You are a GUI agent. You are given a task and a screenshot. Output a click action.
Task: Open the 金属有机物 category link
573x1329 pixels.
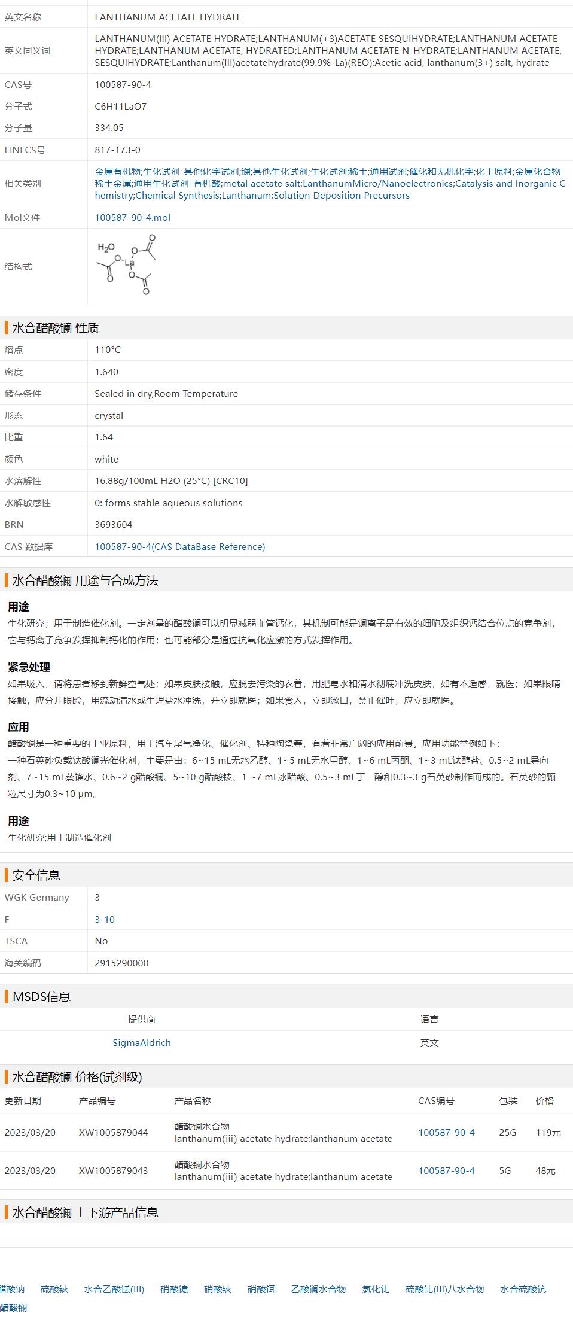[118, 172]
